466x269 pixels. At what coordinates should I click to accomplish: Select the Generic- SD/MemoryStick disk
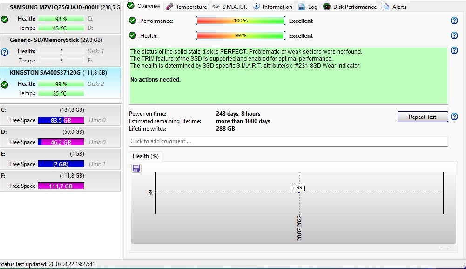61,51
